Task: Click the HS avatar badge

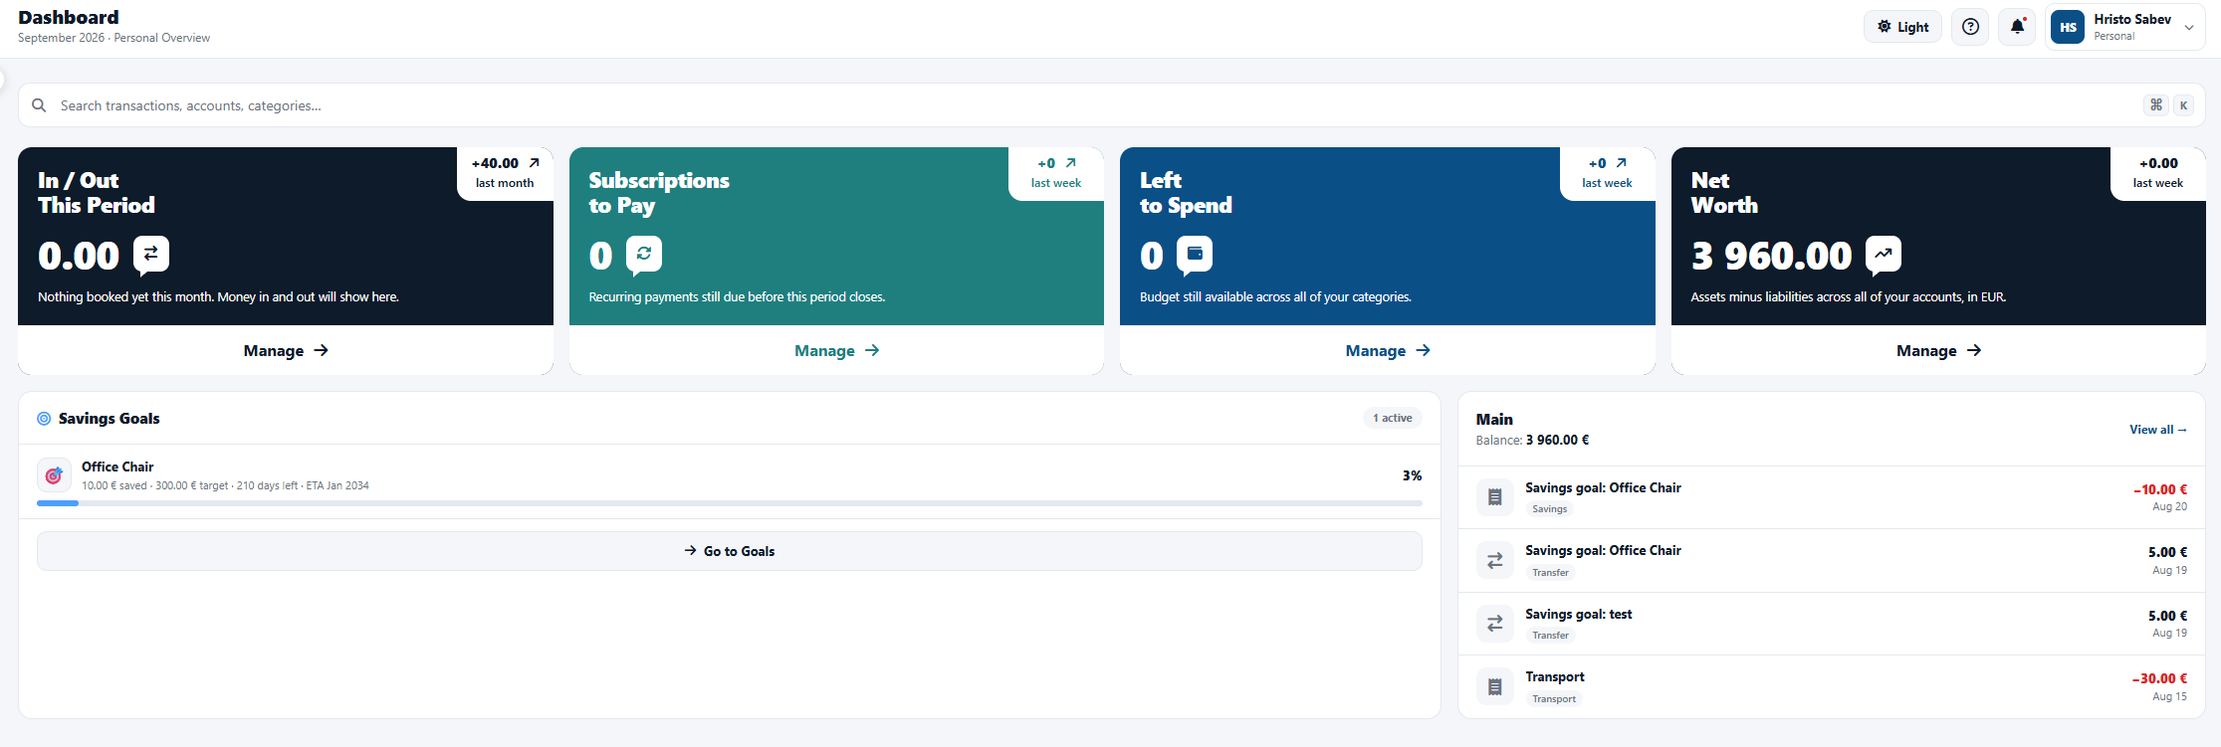Action: (x=2068, y=27)
